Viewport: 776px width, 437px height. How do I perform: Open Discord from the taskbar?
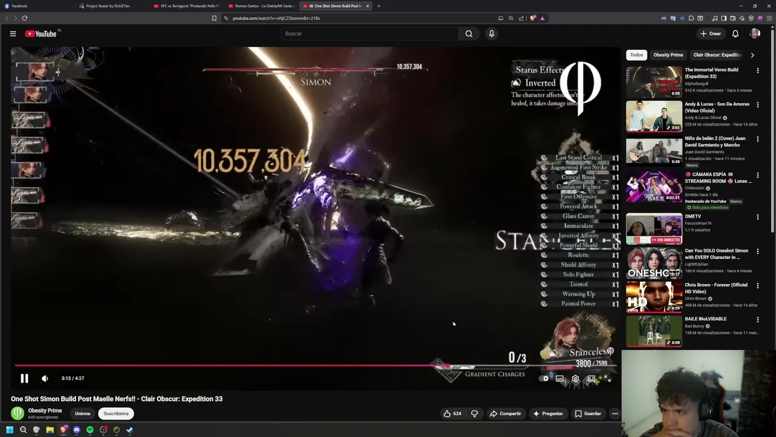[x=76, y=430]
